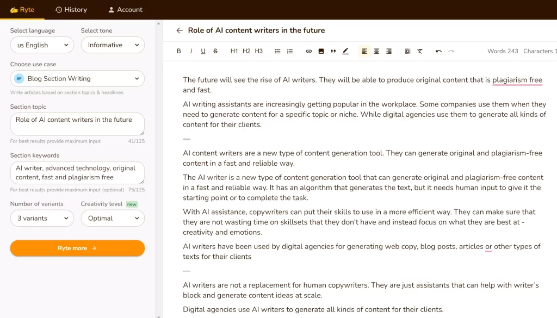This screenshot has height=318, width=557.
Task: Go back using the arrow beside title
Action: click(180, 30)
